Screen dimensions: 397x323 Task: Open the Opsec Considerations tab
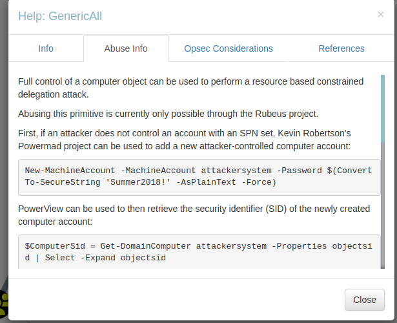(229, 48)
